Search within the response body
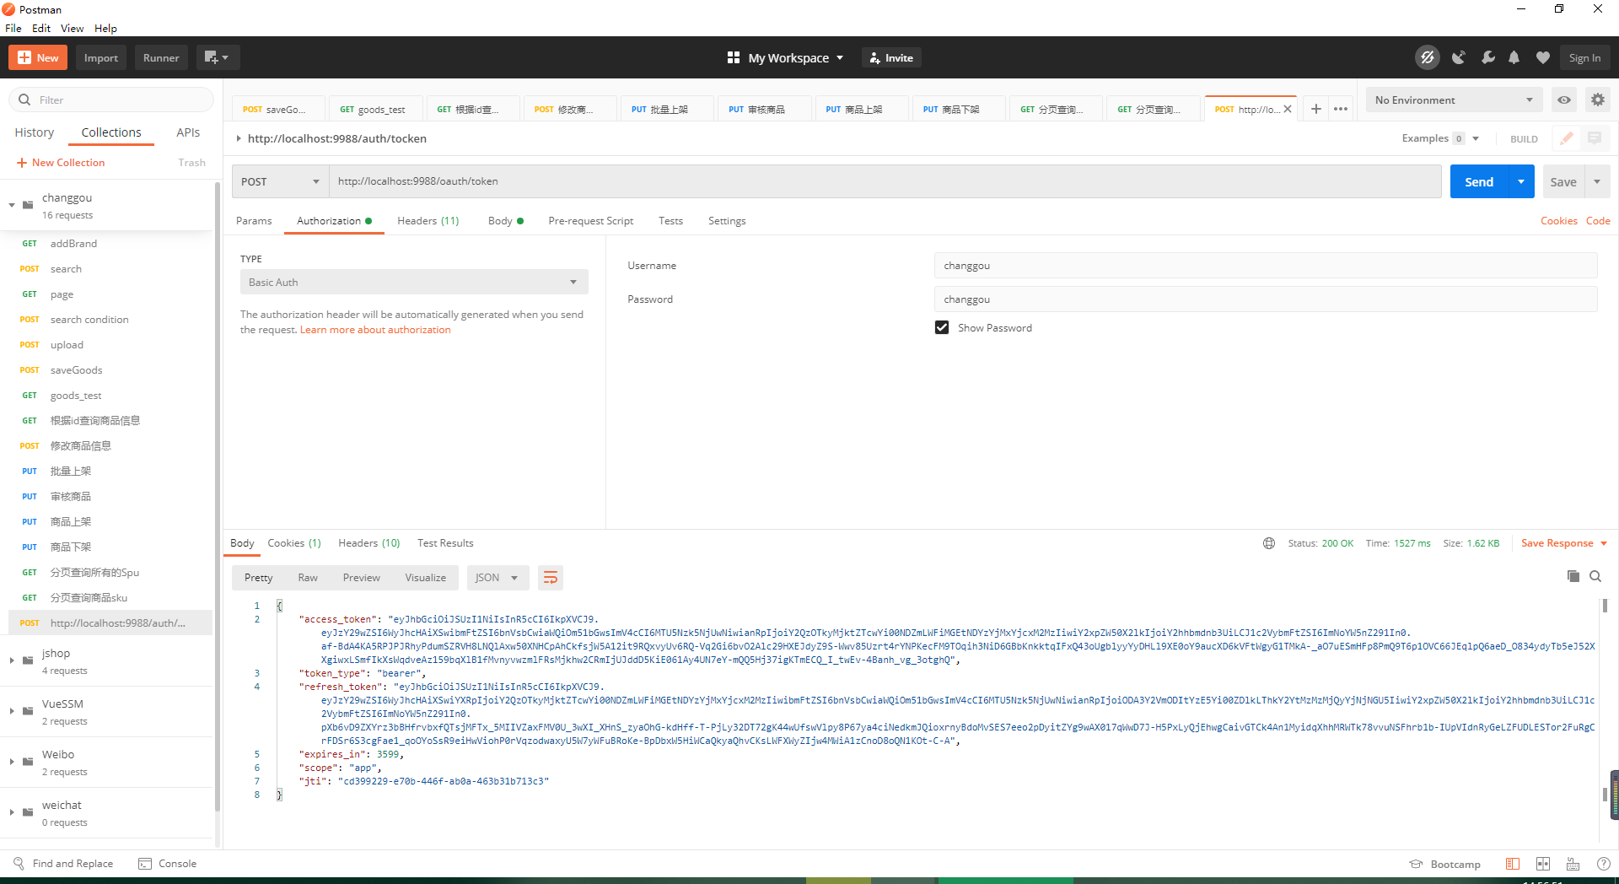This screenshot has height=884, width=1619. tap(1595, 576)
